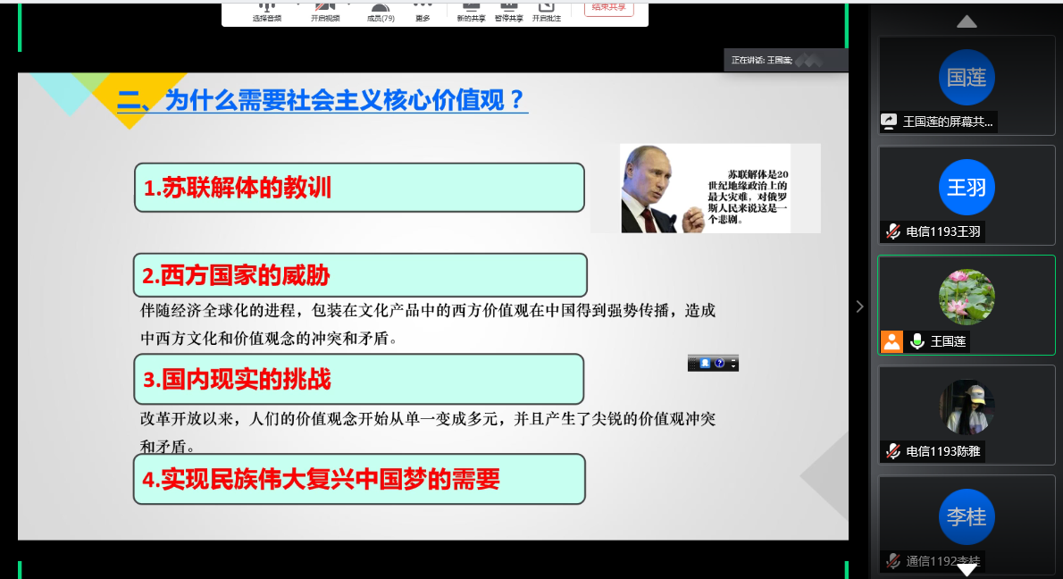Select the 国莲 screen share thumbnail

(966, 85)
